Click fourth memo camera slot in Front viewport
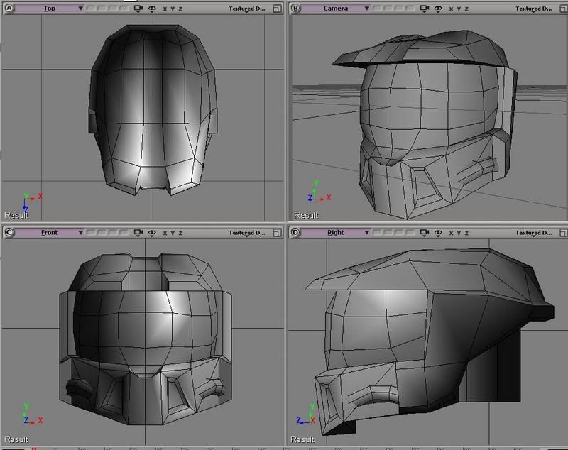This screenshot has width=568, height=450. tap(124, 232)
